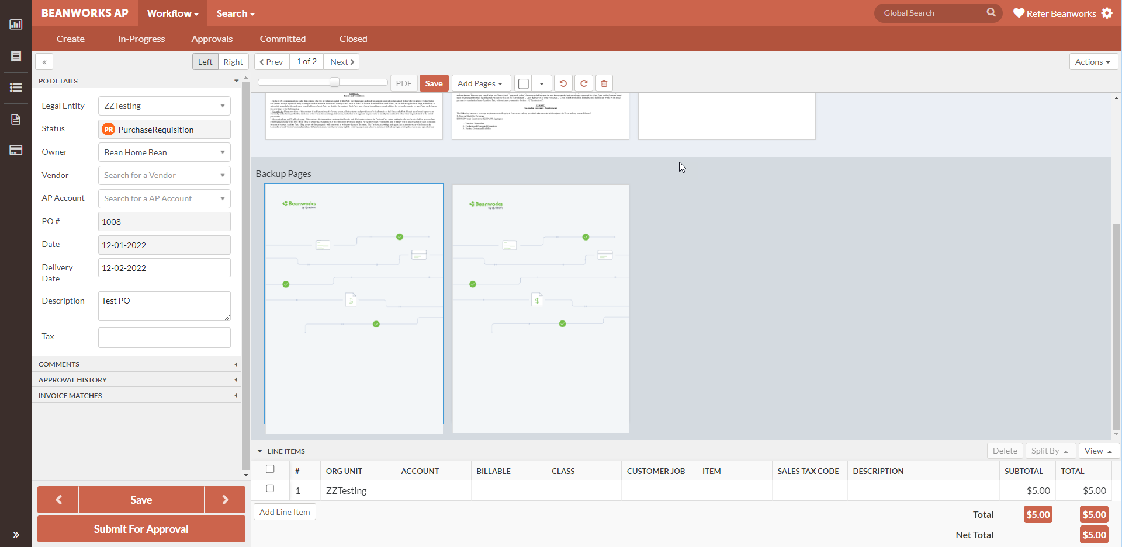Open the page selection dropdown caret
This screenshot has height=547, width=1122.
point(542,83)
